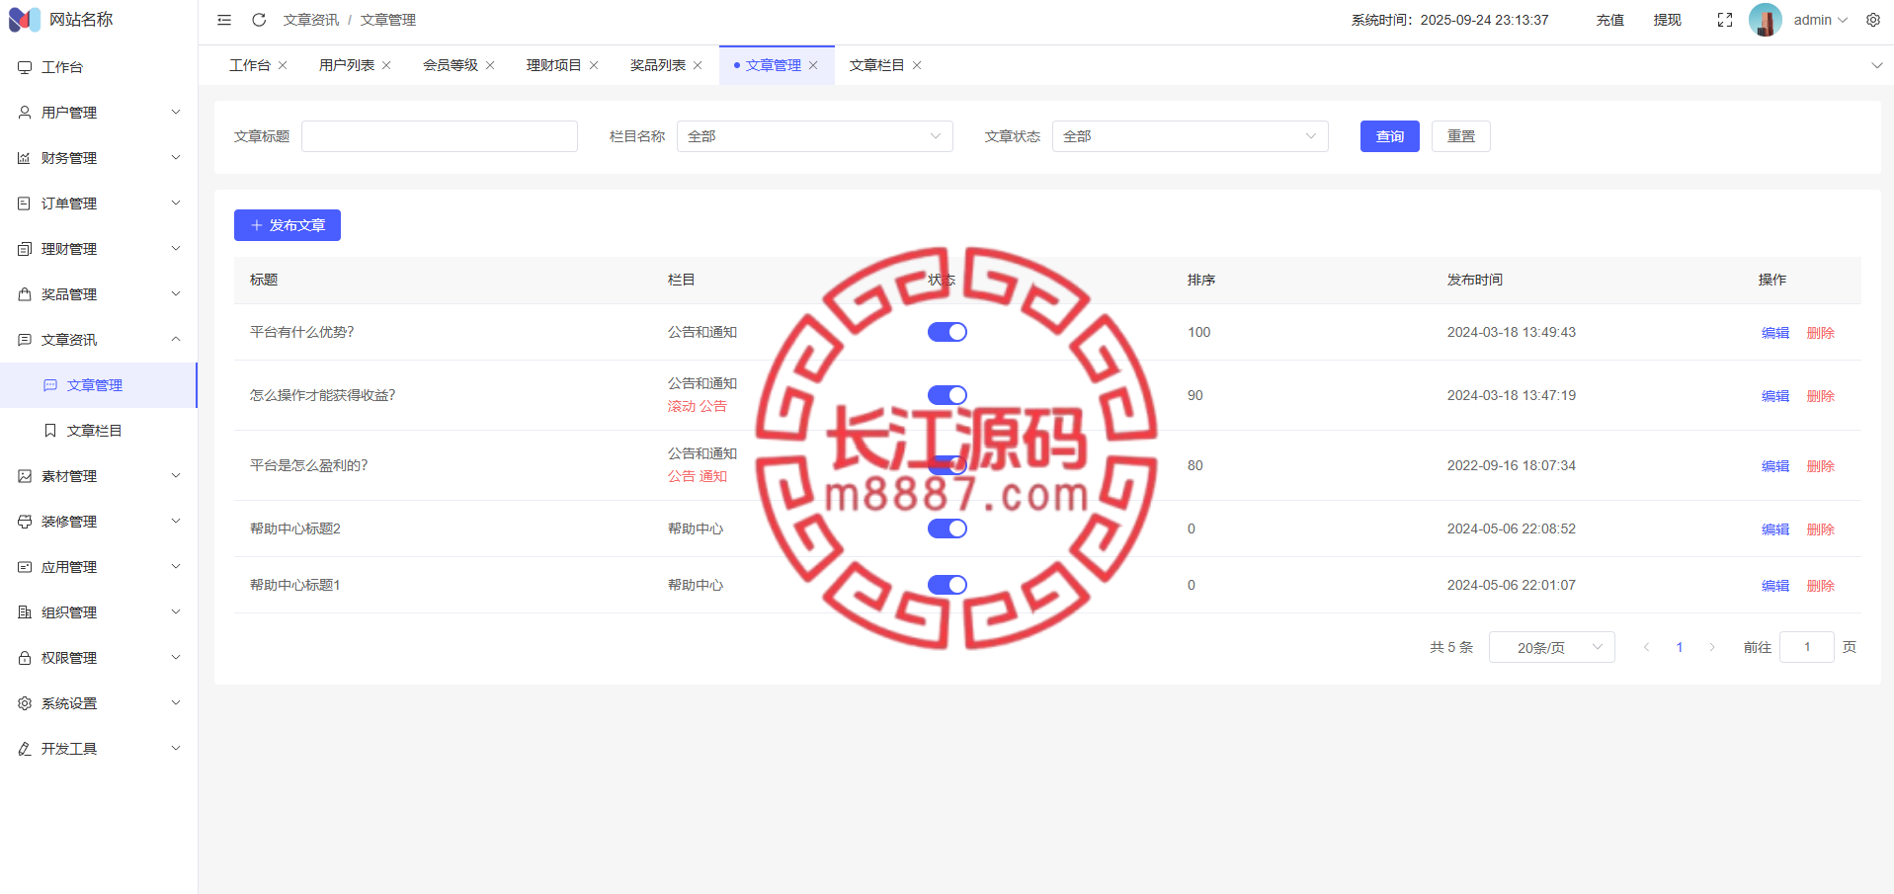Toggle status of 帮助中心标题2 article
Image resolution: width=1894 pixels, height=894 pixels.
(947, 528)
